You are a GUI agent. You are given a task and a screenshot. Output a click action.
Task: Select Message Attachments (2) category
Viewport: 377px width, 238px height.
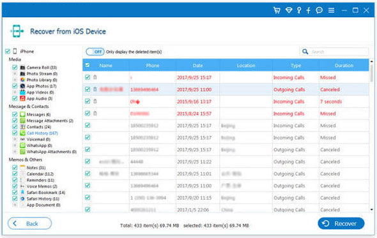50,121
